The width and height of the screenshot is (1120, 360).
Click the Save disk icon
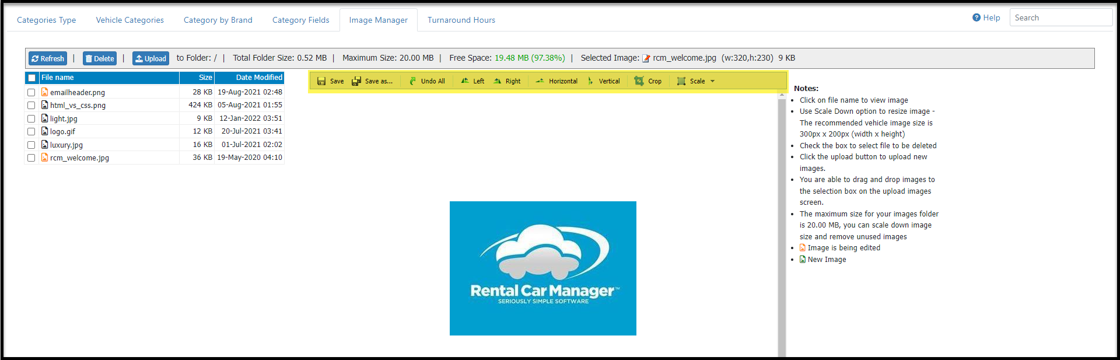click(321, 81)
